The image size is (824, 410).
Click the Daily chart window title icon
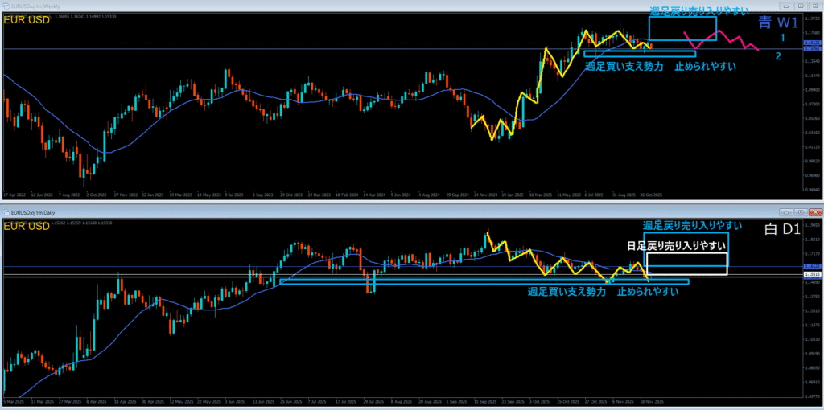[x=6, y=212]
